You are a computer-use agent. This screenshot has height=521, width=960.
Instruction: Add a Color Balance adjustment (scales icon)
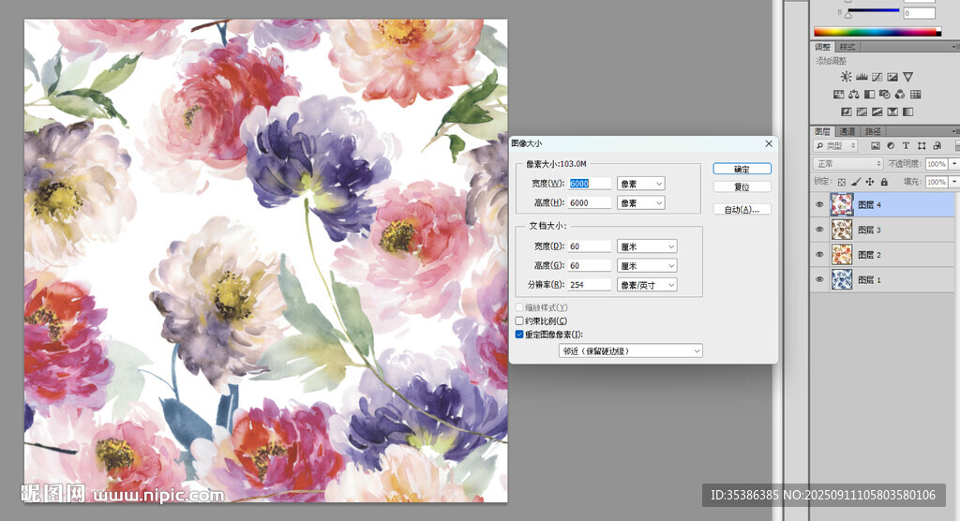854,95
